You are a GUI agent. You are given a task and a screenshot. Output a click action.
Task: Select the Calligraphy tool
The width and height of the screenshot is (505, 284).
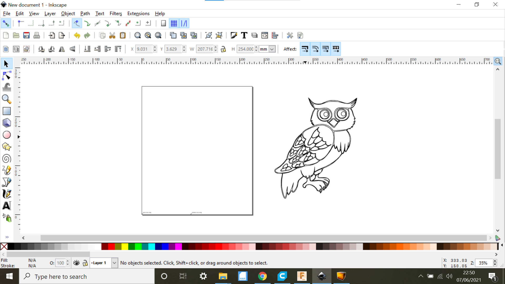pyautogui.click(x=6, y=194)
